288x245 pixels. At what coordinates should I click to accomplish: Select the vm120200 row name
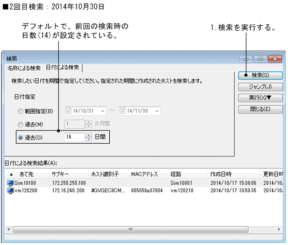click(x=26, y=191)
